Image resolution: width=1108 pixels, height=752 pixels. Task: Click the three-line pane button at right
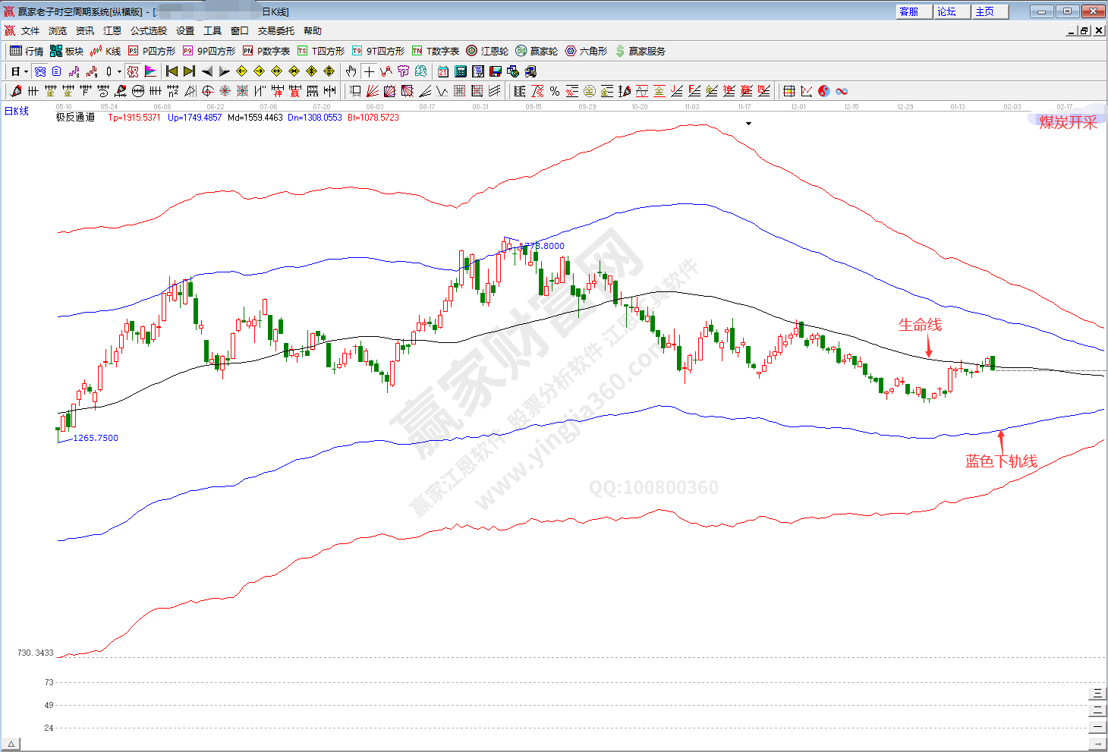[1097, 694]
